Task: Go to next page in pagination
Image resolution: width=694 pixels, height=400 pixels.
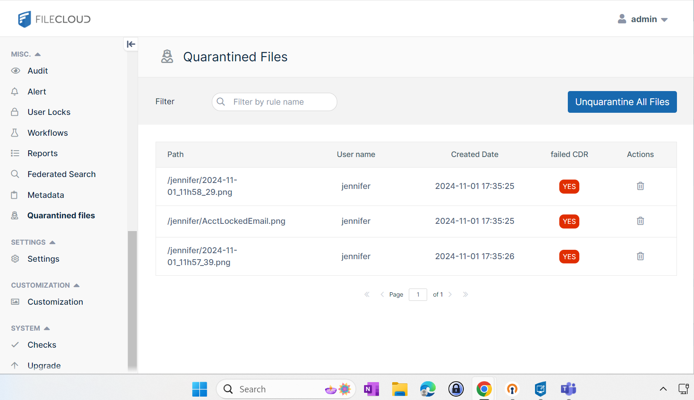Action: 450,294
